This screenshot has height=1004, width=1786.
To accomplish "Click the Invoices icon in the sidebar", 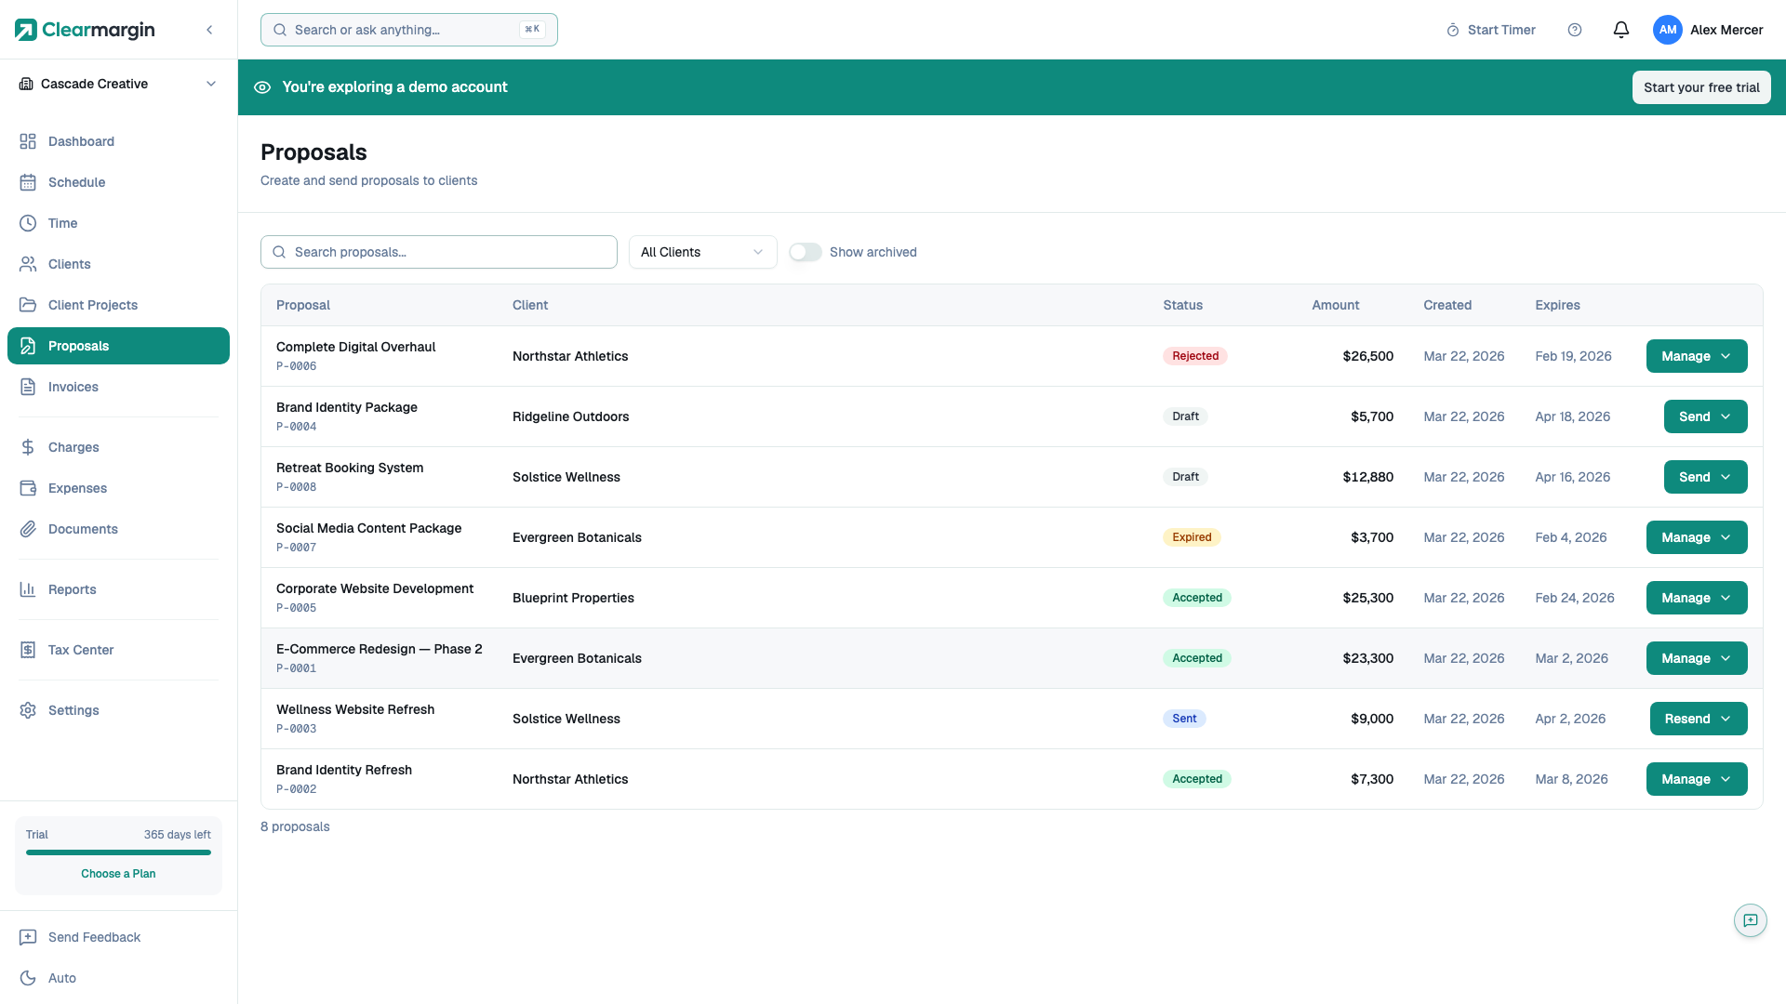I will click(x=28, y=387).
